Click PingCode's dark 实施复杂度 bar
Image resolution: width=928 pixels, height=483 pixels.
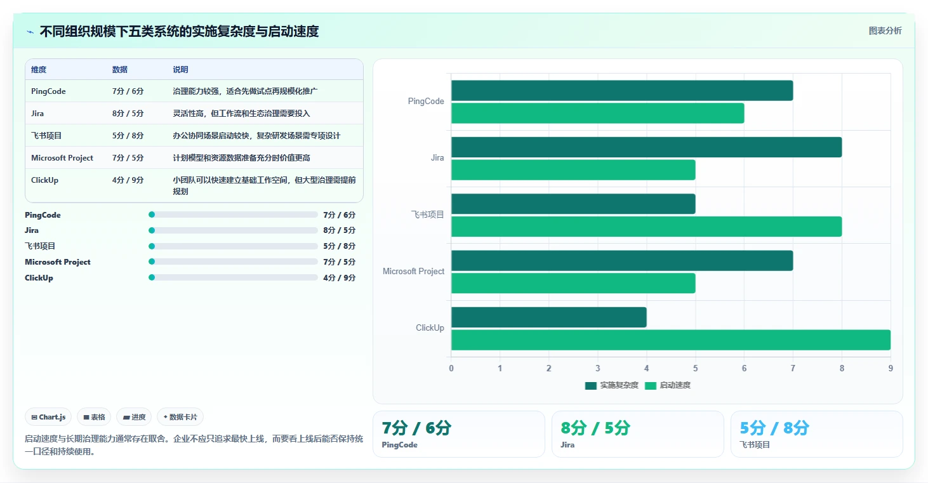point(622,90)
